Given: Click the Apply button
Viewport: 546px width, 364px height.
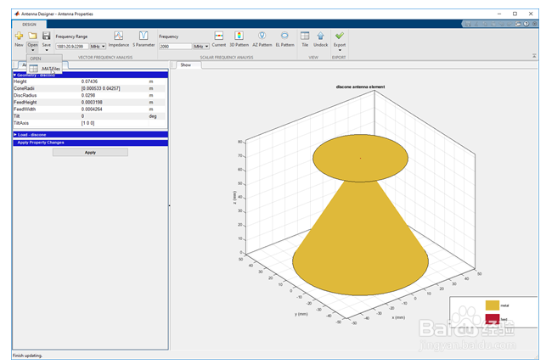Looking at the screenshot, I should click(90, 153).
